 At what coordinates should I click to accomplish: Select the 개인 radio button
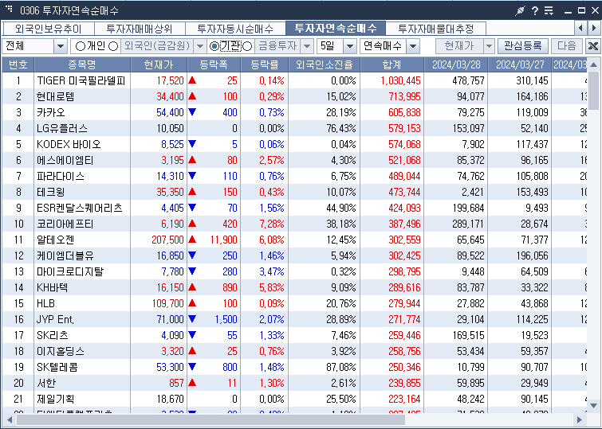click(x=81, y=46)
